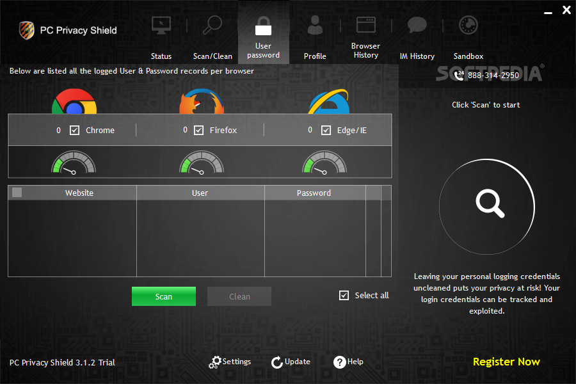Click the Help question mark icon
The image size is (576, 384).
coord(339,362)
